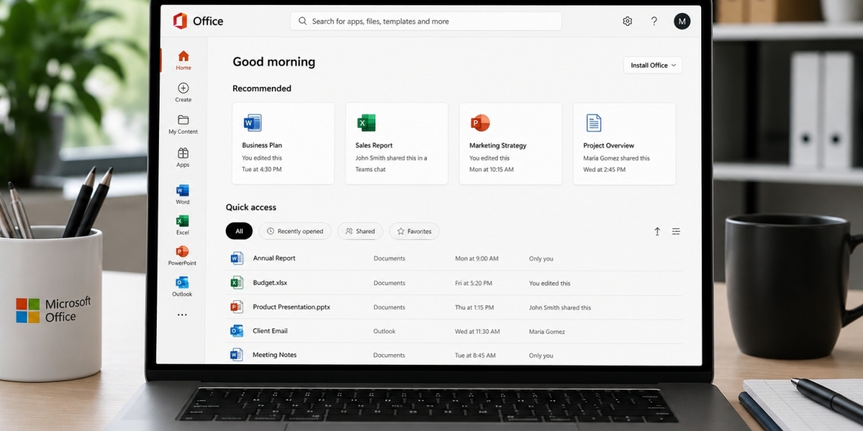Click 'Tue at 8:45 AM' timestamp
Viewport: 863px width, 431px height.
pos(475,356)
